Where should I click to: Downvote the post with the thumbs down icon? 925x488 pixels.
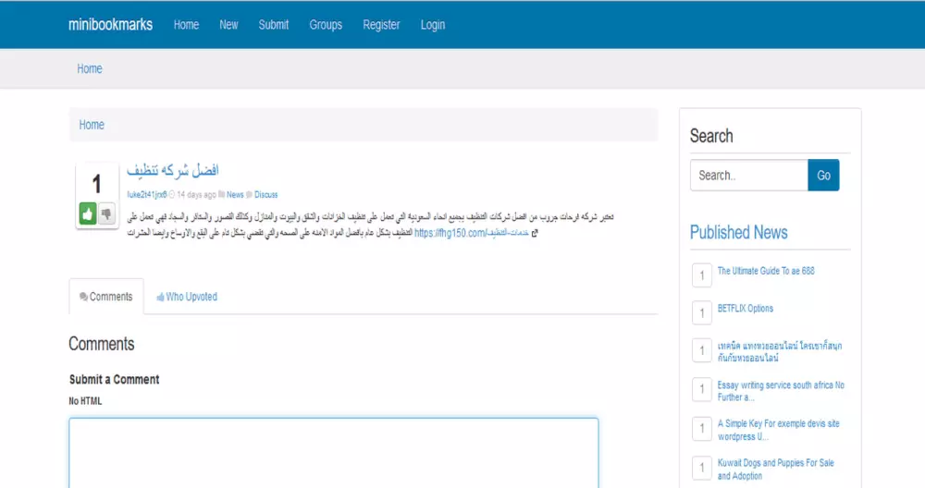click(x=106, y=213)
